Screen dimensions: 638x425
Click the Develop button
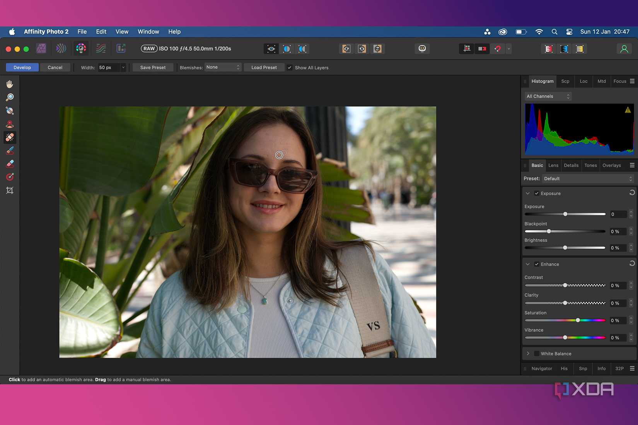tap(22, 67)
